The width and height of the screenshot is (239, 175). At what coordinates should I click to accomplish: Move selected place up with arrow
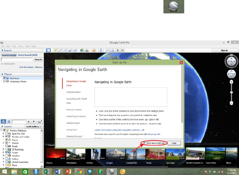[x=29, y=121]
